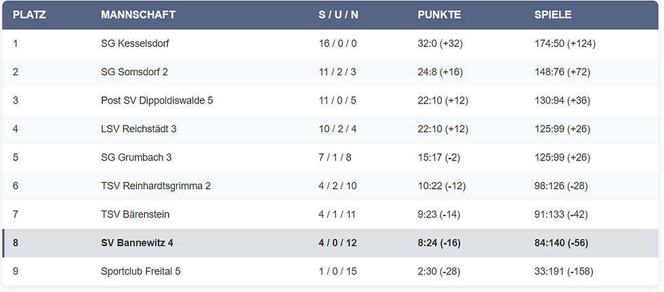Click on TSV Bärenstein team name
This screenshot has height=292, width=664.
click(x=135, y=215)
